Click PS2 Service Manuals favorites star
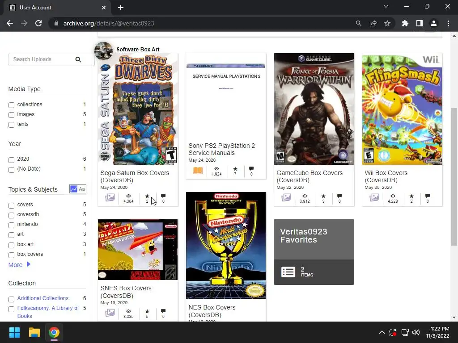The height and width of the screenshot is (343, 458). pyautogui.click(x=235, y=169)
